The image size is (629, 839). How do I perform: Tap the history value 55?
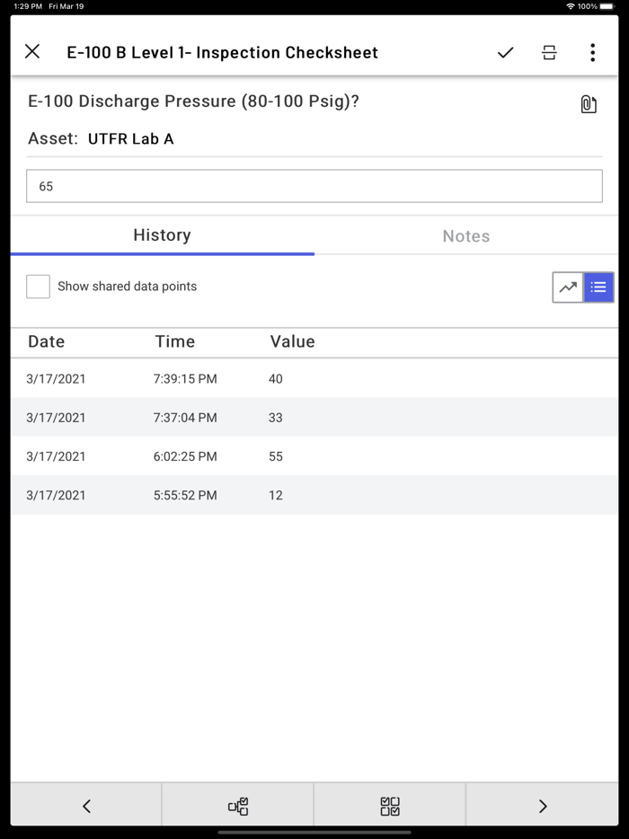tap(276, 456)
